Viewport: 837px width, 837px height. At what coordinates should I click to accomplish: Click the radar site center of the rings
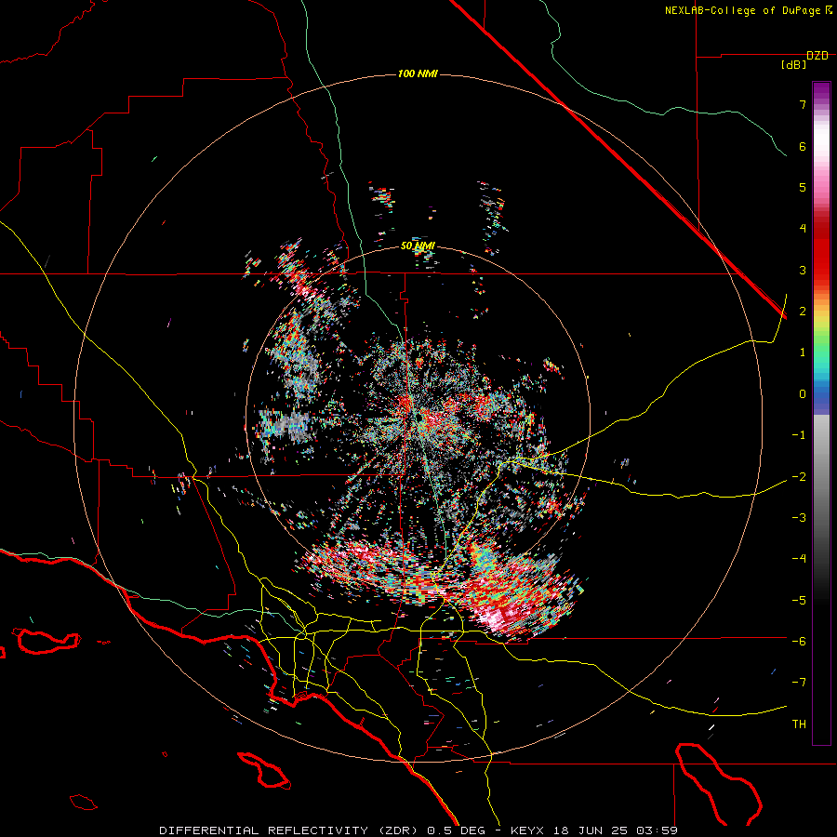click(x=418, y=418)
